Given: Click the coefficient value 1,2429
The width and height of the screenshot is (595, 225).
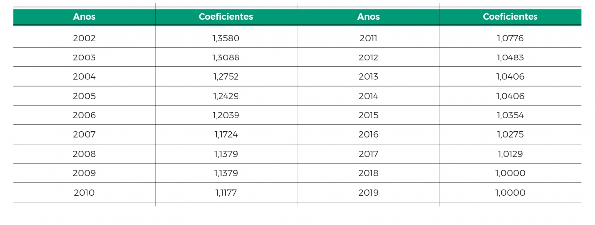Looking at the screenshot, I should pyautogui.click(x=226, y=96).
